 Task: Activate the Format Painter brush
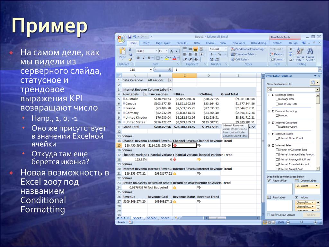[x=130, y=59]
